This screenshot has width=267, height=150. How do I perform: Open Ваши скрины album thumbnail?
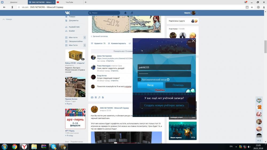(183, 131)
